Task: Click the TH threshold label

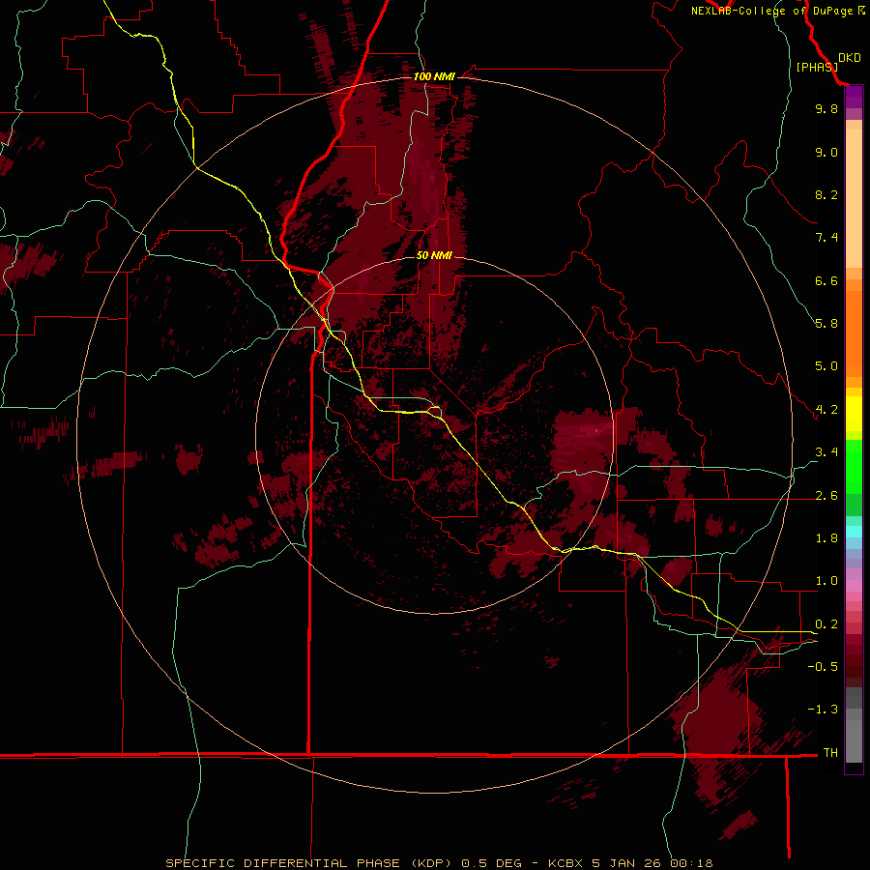Action: point(830,753)
